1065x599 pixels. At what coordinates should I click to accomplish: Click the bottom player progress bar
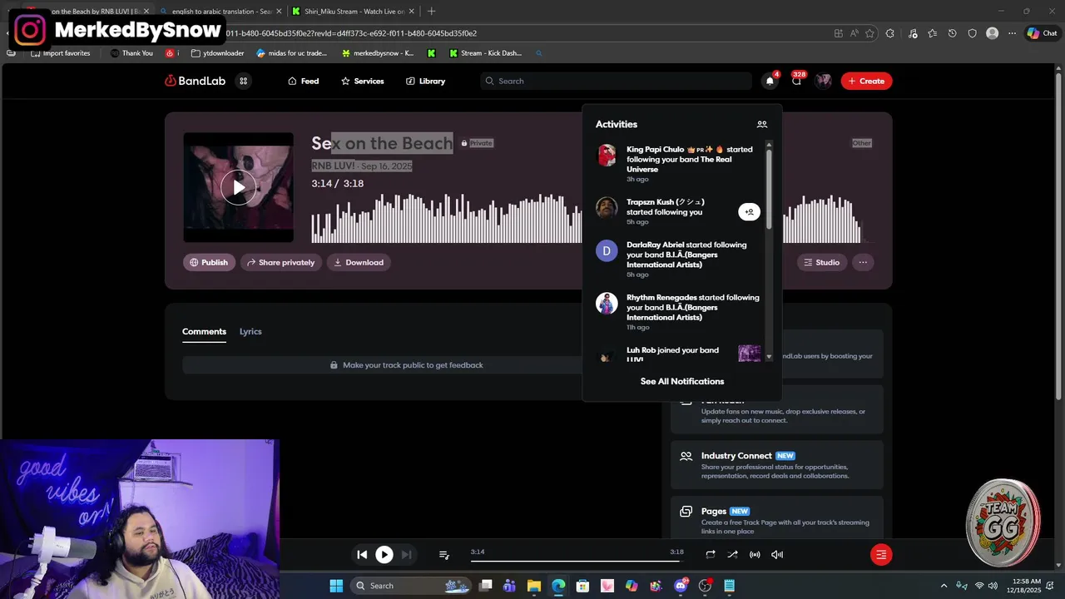coord(577,561)
